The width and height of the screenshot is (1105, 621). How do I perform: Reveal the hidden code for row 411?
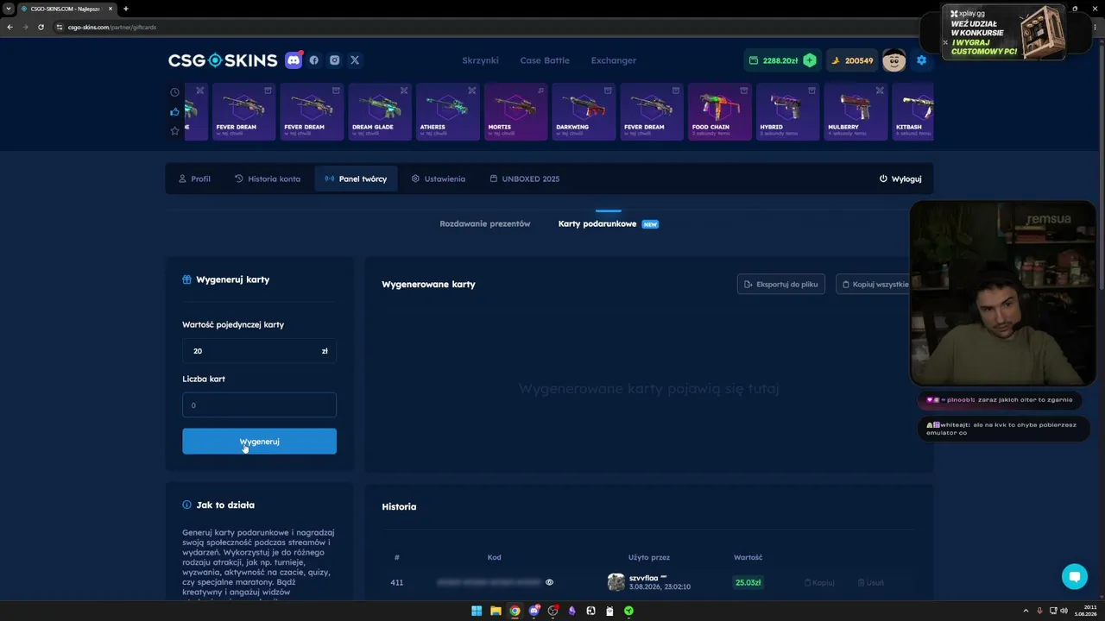[x=549, y=582]
